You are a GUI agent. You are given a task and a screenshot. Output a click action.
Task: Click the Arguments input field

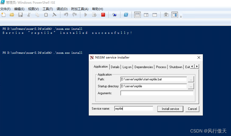[157, 93]
